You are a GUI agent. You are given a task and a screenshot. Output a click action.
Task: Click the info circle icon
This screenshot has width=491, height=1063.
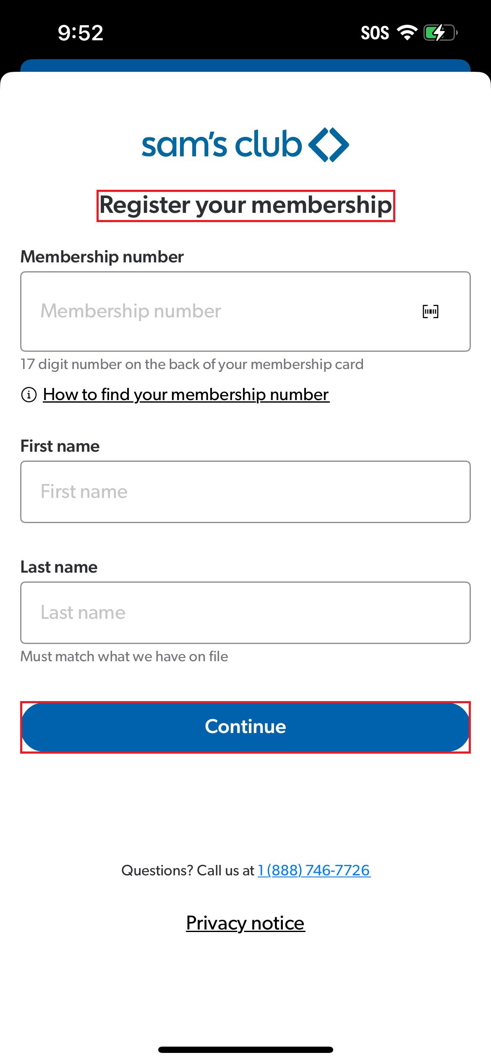click(x=29, y=395)
